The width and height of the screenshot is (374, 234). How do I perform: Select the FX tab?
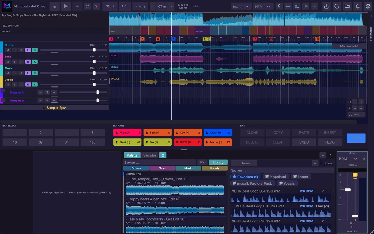point(202,162)
